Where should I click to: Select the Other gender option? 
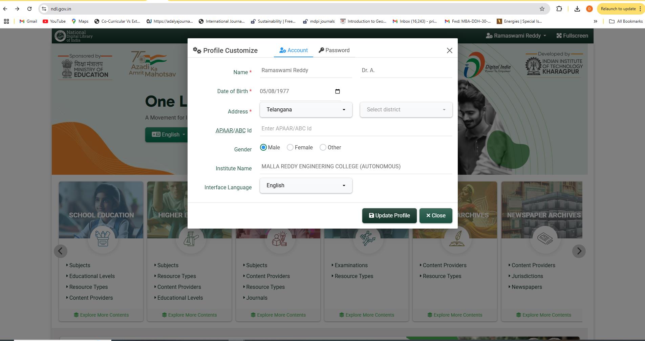(323, 147)
